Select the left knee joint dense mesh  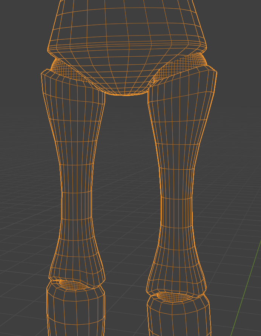(x=74, y=284)
